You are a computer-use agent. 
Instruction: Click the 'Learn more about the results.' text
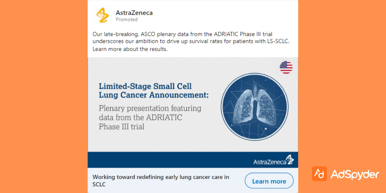[x=130, y=49]
